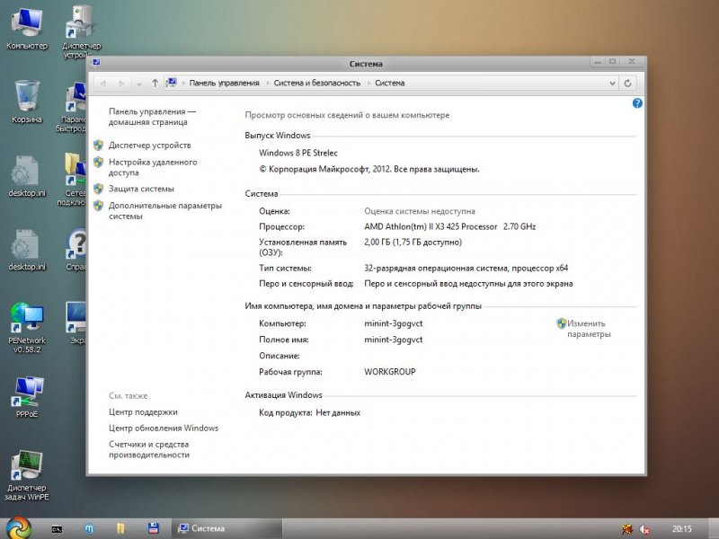Click the blue help question mark icon
Image resolution: width=719 pixels, height=539 pixels.
coord(637,103)
